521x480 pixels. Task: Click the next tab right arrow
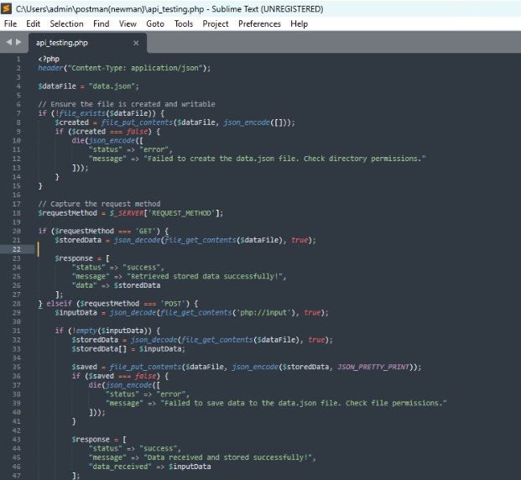click(20, 42)
